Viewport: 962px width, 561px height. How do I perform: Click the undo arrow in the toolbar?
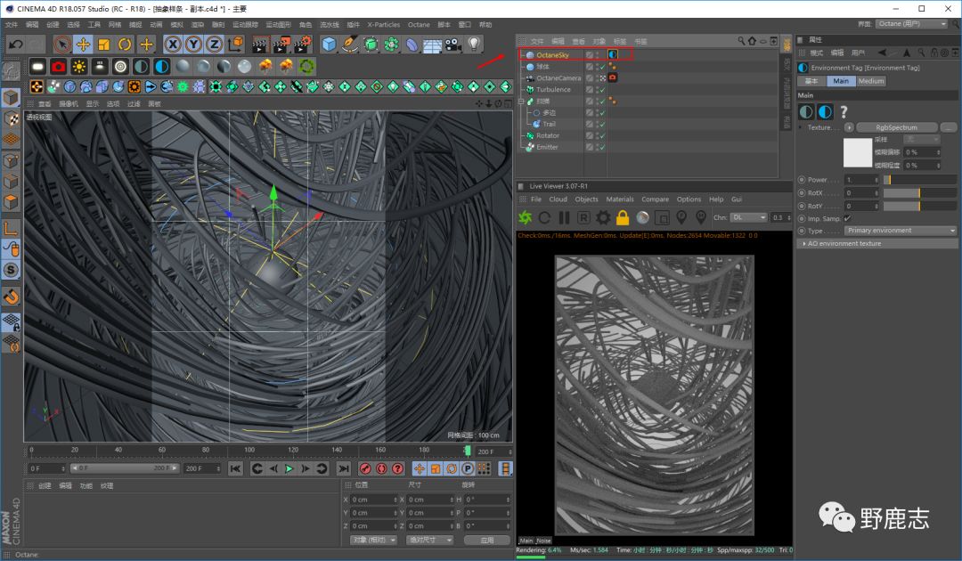[x=15, y=44]
